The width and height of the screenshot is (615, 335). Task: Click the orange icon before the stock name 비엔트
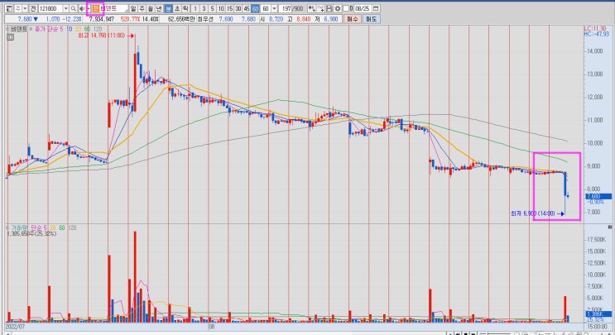tap(96, 8)
